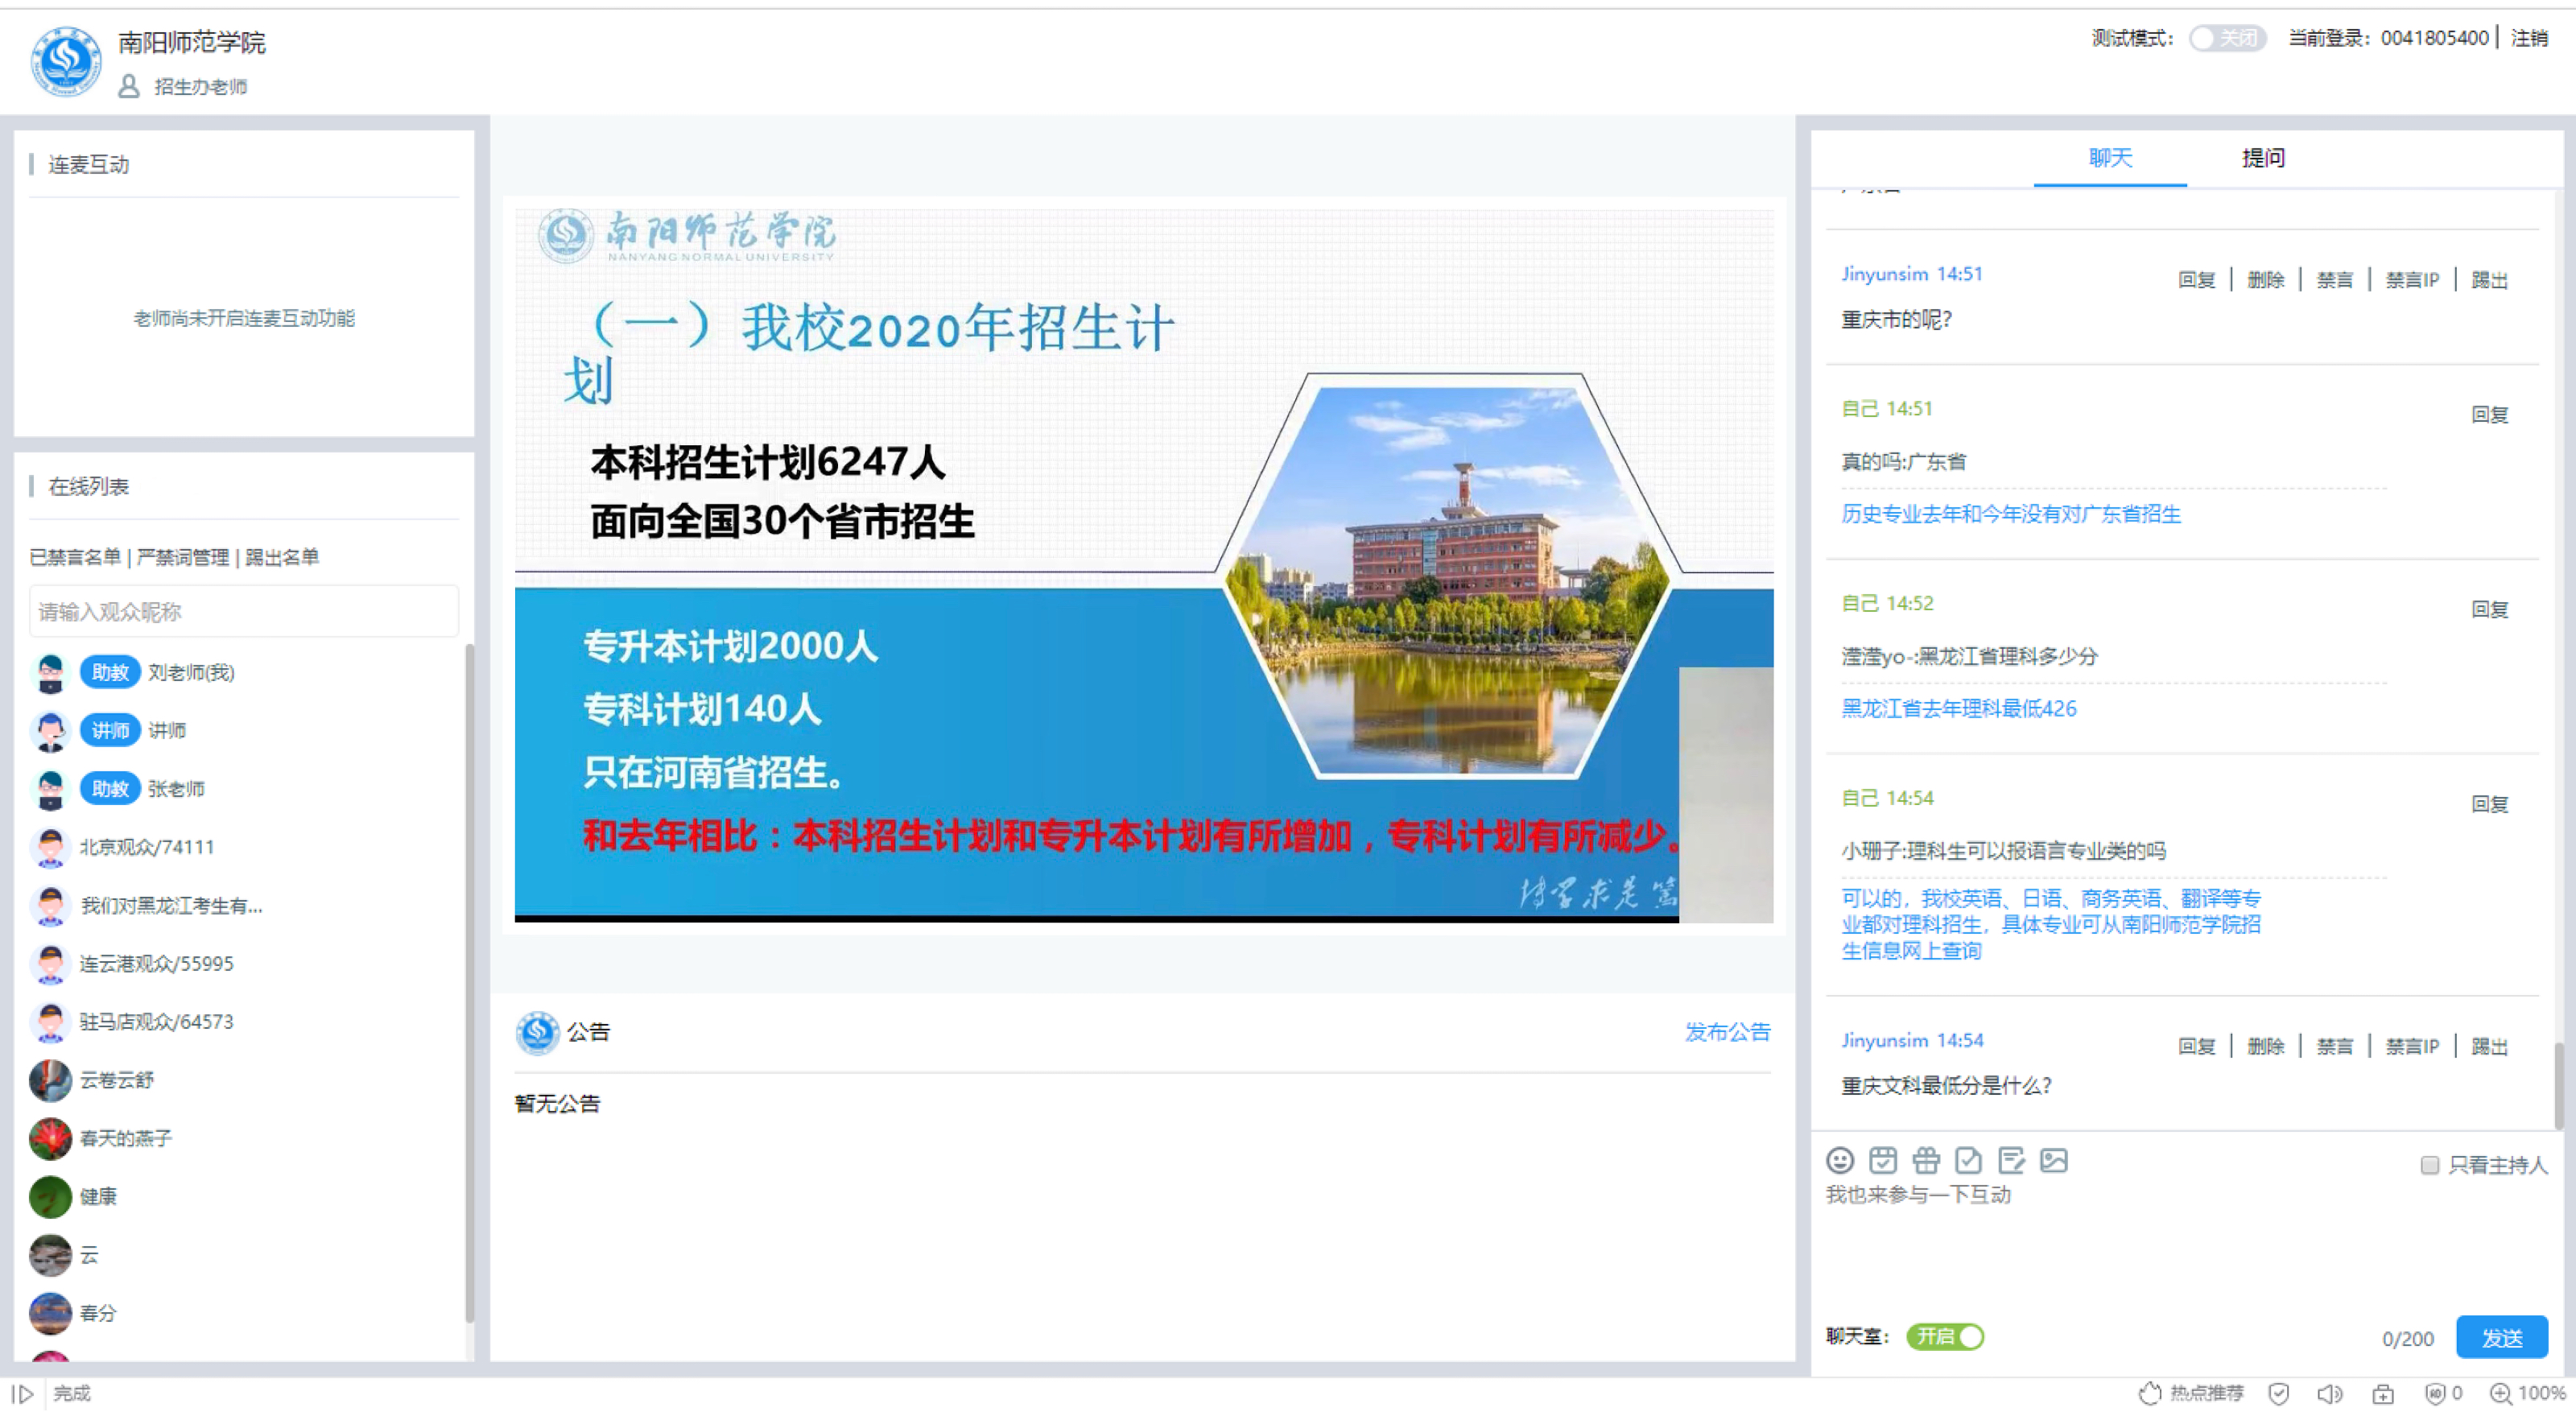Click the avatar of 云卷云舒
This screenshot has height=1412, width=2576.
pos(50,1080)
